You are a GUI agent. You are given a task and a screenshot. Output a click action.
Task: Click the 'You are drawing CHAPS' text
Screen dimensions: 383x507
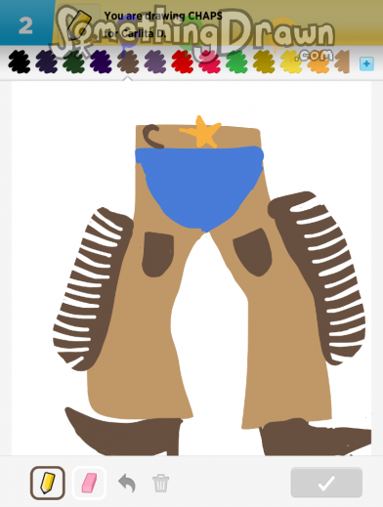163,16
